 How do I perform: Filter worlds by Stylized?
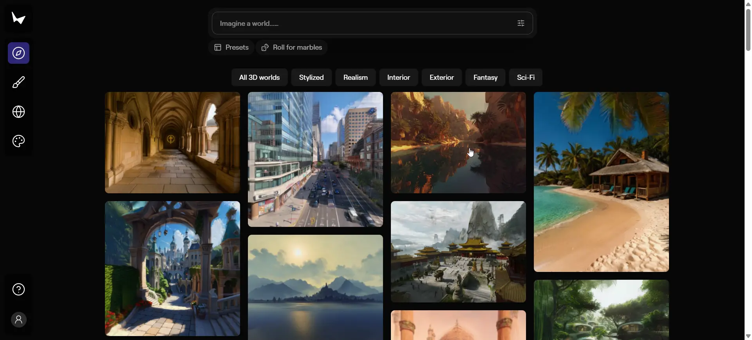tap(311, 77)
